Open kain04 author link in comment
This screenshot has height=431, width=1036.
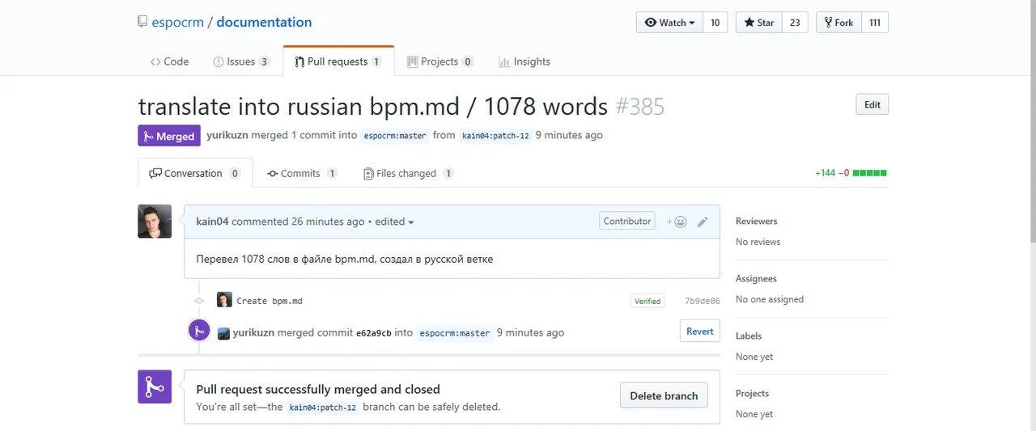tap(212, 222)
